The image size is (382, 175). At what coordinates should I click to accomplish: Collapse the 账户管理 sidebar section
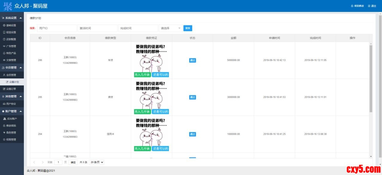click(x=21, y=111)
